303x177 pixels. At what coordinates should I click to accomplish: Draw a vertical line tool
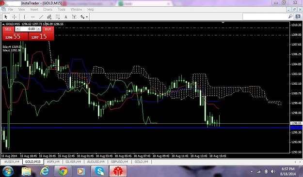[x=24, y=17]
